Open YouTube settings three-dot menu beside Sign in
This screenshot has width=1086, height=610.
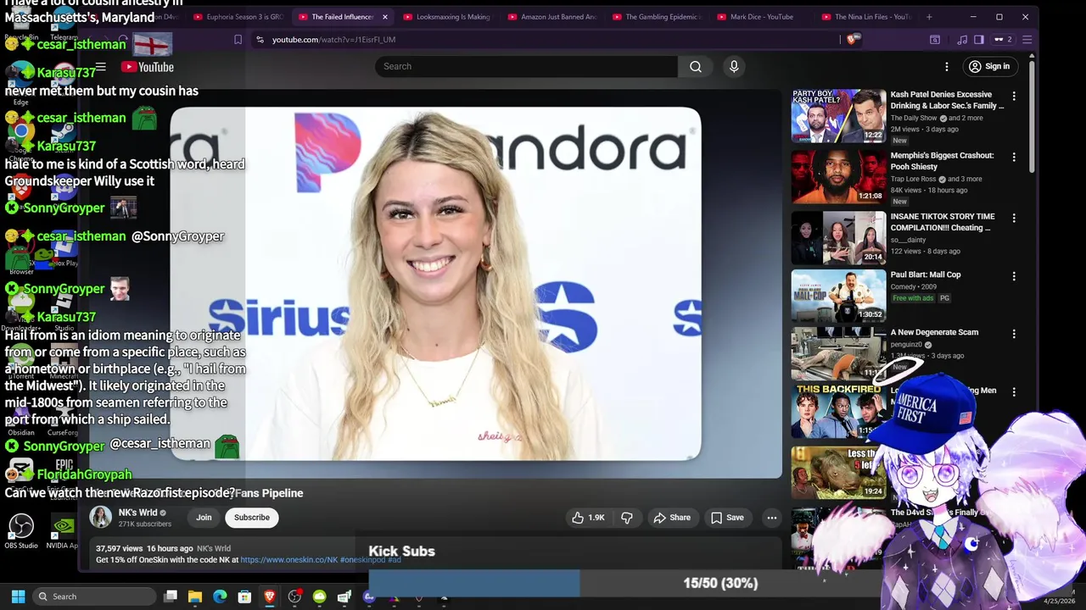click(x=947, y=66)
